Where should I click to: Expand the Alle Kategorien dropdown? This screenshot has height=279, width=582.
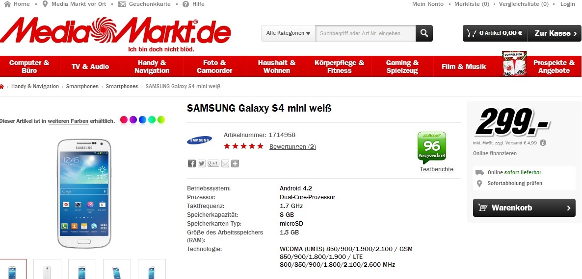point(289,33)
